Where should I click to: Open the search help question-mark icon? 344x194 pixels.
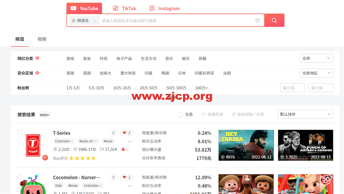point(257,20)
